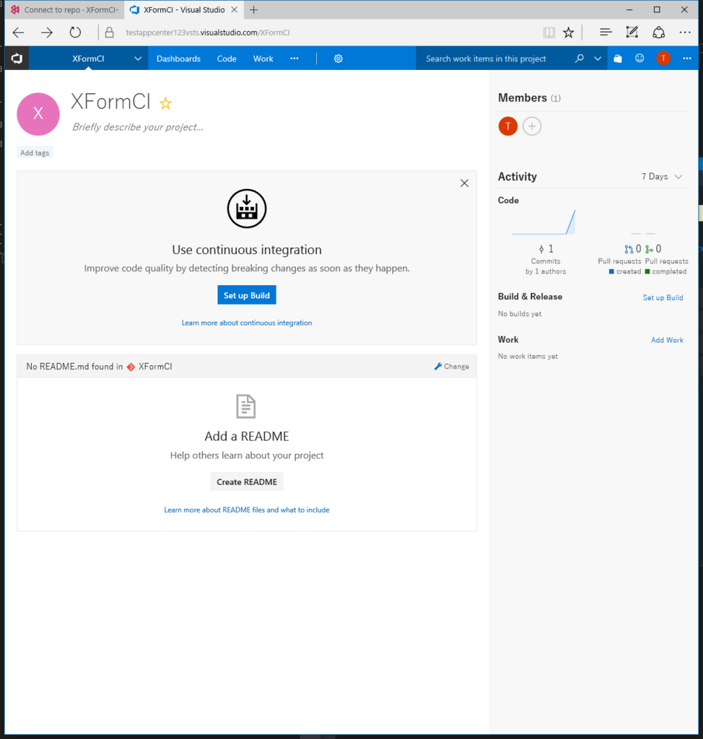The width and height of the screenshot is (703, 739).
Task: Toggle the favorite star next to XFormCI
Action: coord(165,103)
